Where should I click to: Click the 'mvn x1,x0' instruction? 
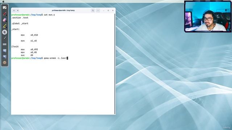(x=29, y=41)
